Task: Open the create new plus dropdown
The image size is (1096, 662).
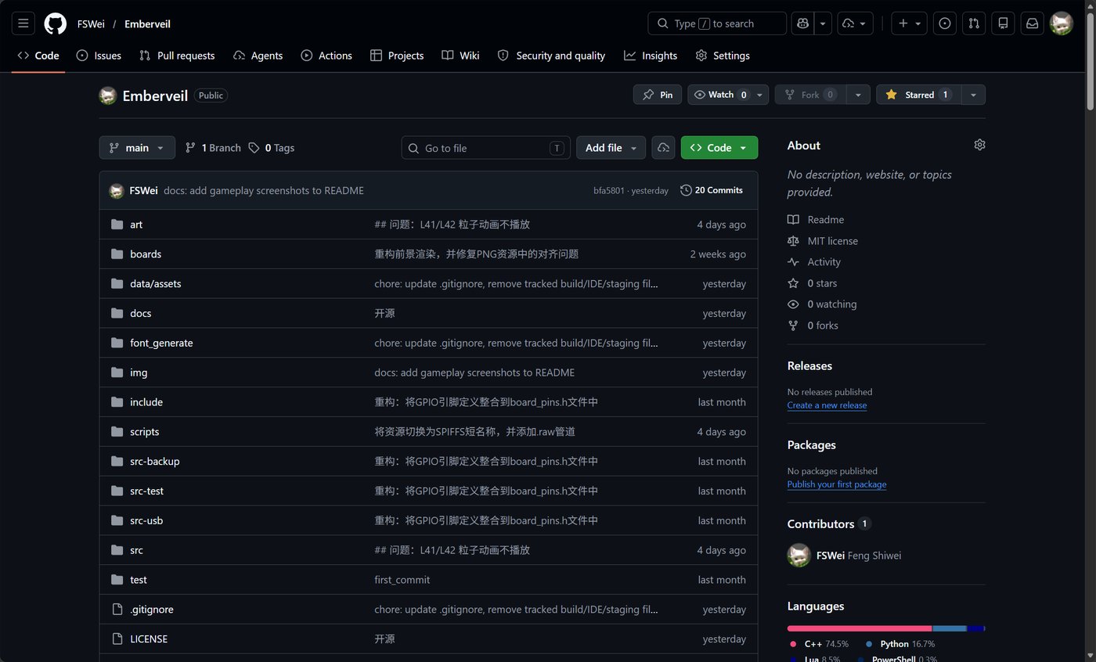Action: click(910, 23)
